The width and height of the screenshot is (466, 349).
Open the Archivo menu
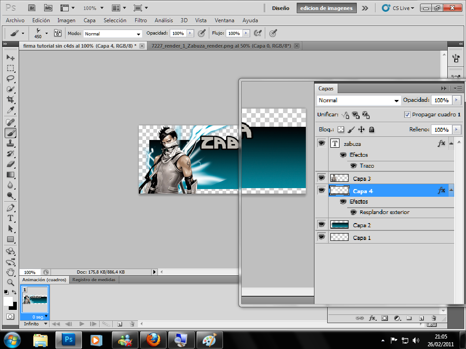click(x=15, y=20)
